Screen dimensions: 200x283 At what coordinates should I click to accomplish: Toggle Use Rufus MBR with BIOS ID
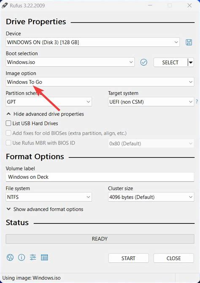click(8, 143)
